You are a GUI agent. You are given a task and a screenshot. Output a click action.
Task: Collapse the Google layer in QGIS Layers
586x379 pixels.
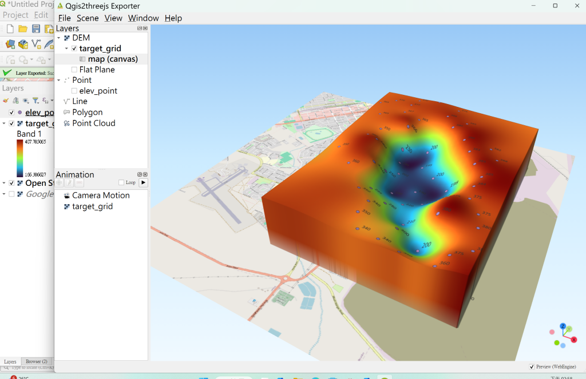(4, 194)
